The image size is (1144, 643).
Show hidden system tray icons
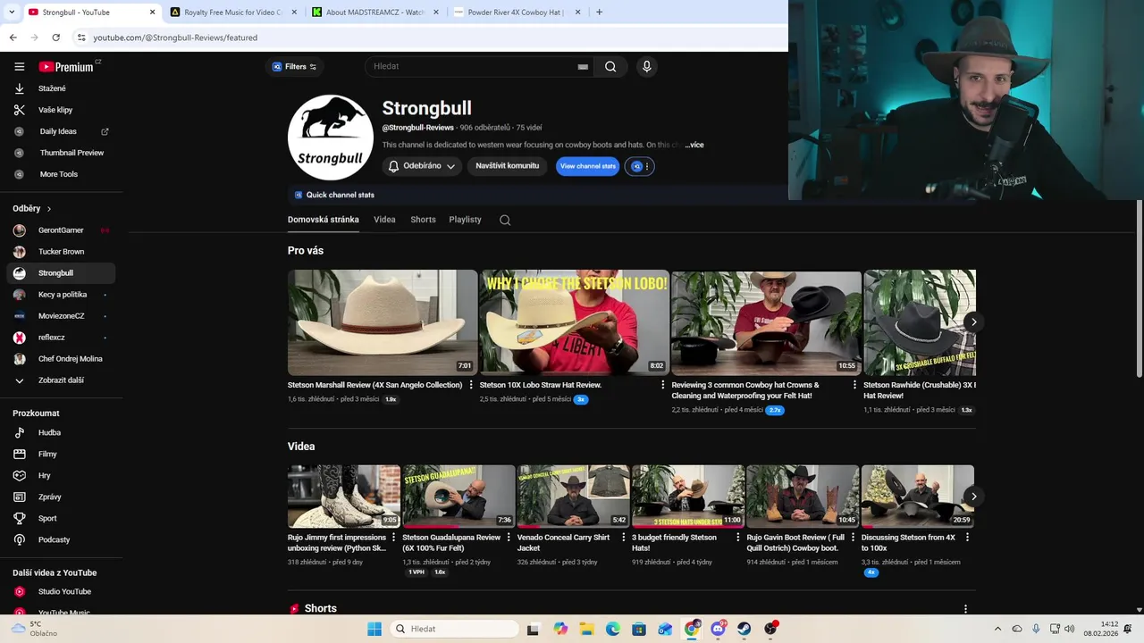pos(997,629)
